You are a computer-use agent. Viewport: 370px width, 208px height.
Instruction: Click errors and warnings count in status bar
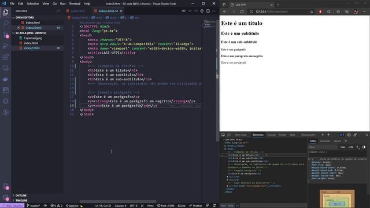(x=57, y=206)
